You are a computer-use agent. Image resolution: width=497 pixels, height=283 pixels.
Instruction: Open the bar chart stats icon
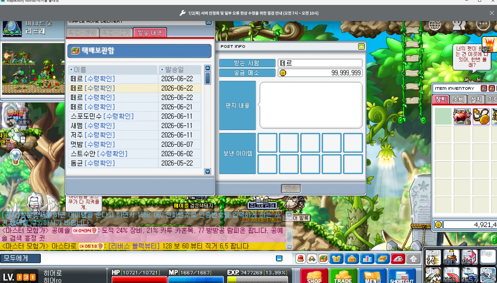click(367, 259)
